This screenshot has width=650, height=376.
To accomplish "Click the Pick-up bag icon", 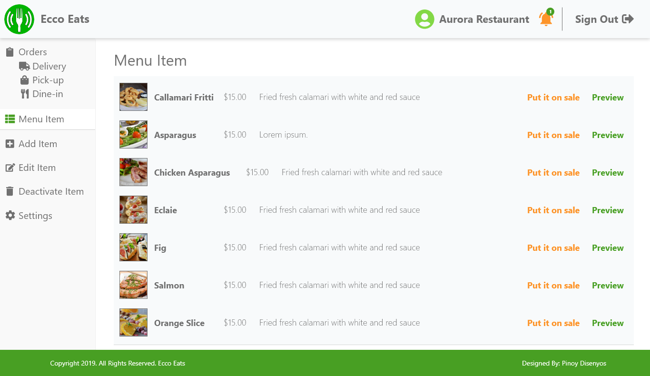I will click(x=24, y=80).
